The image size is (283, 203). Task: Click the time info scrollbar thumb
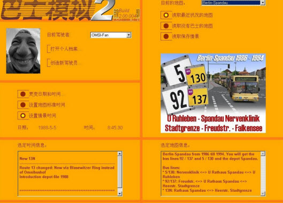coord(120,172)
